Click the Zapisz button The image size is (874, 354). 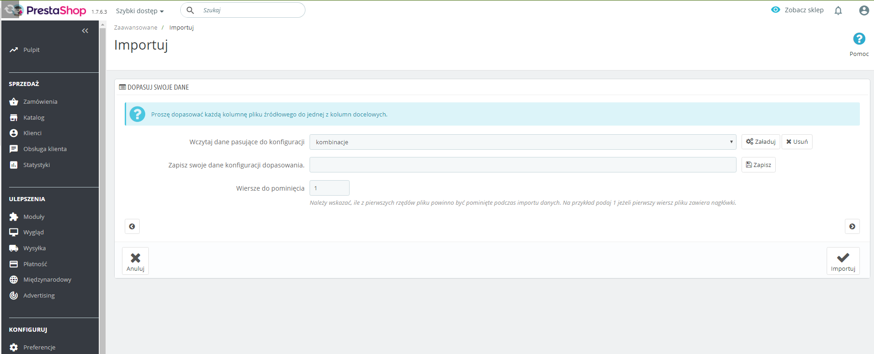click(758, 165)
